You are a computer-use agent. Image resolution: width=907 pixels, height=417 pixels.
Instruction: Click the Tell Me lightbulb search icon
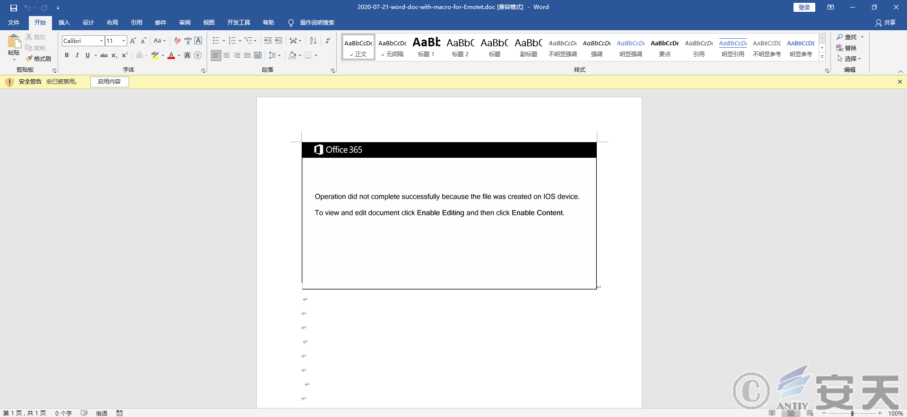coord(291,23)
